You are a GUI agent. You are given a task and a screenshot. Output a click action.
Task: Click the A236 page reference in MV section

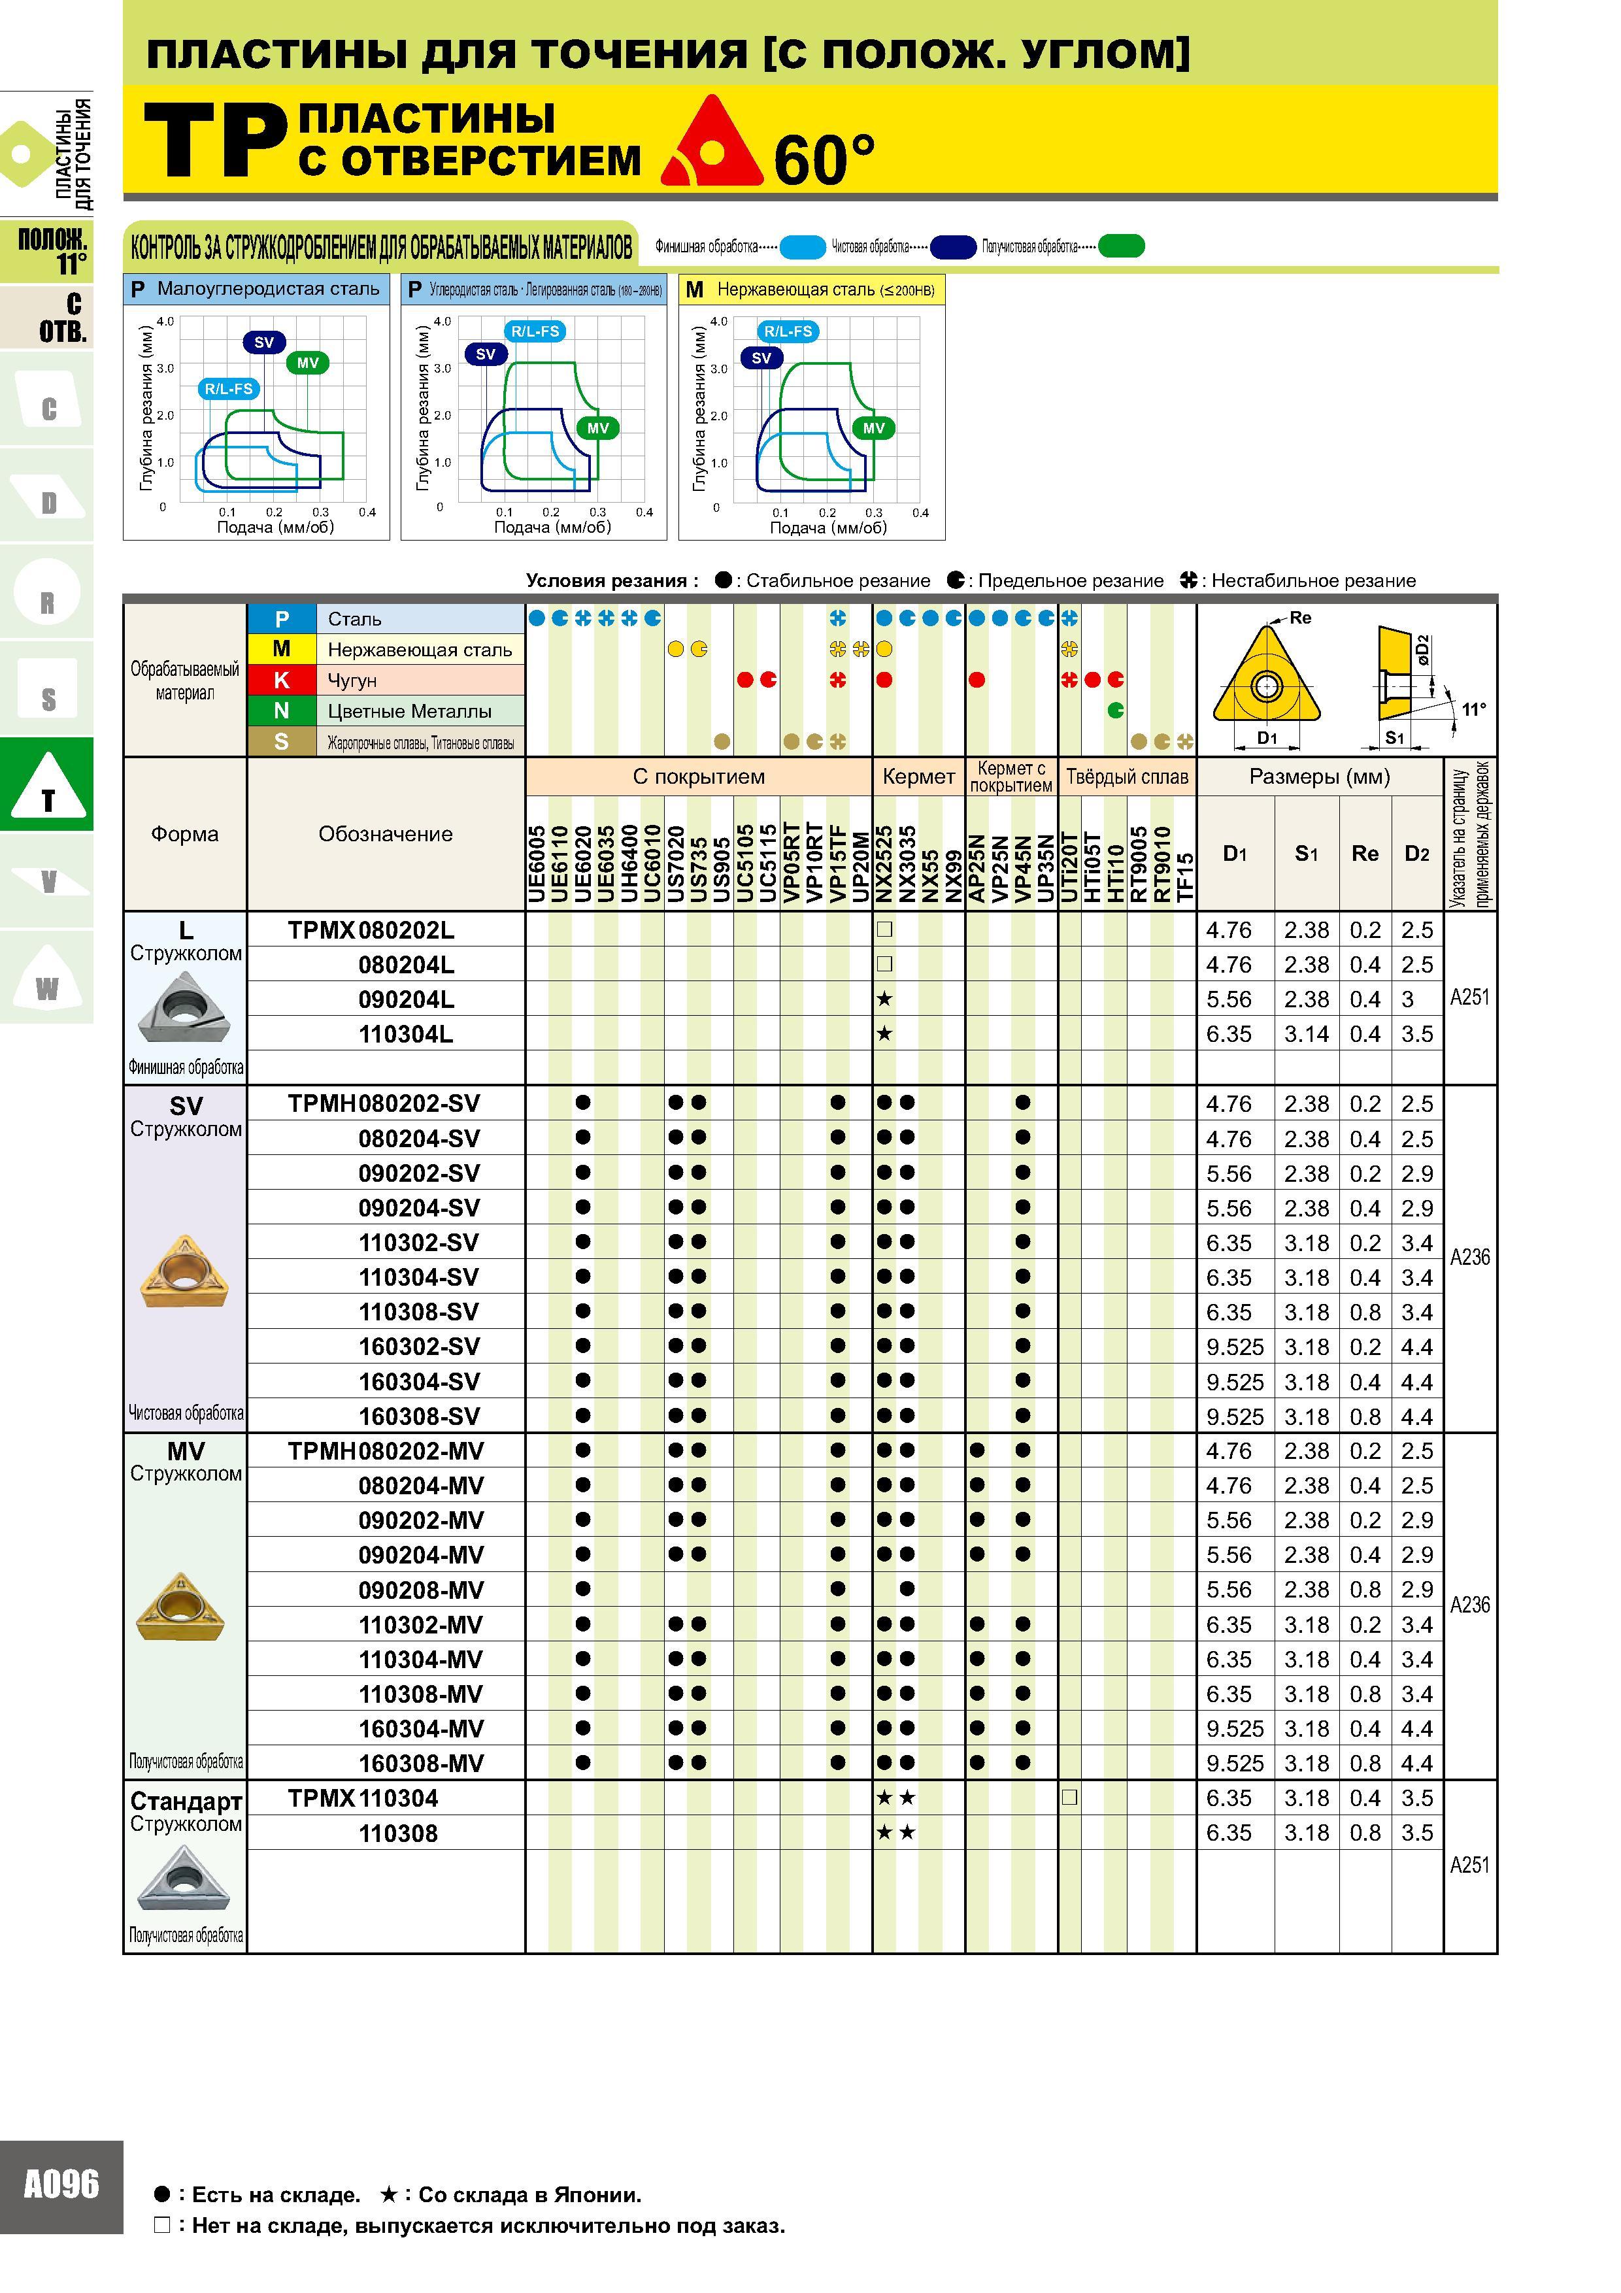coord(1469,1605)
